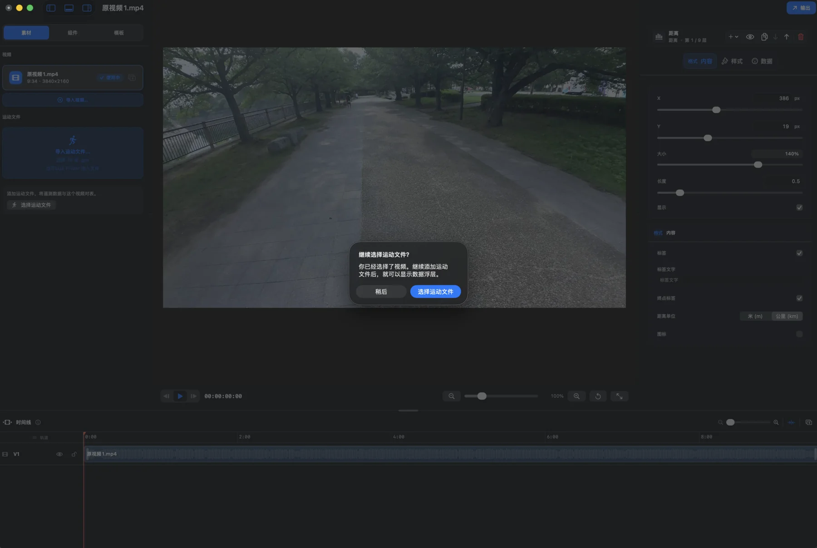This screenshot has width=817, height=548.
Task: Uncheck the 终点标签 checkbox
Action: [799, 298]
